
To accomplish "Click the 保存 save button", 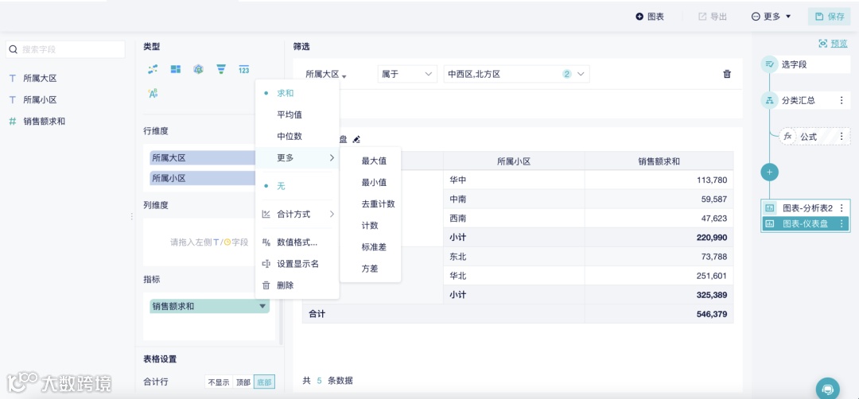I will (829, 17).
